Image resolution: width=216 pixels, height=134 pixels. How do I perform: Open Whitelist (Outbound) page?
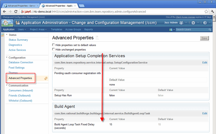point(20,100)
